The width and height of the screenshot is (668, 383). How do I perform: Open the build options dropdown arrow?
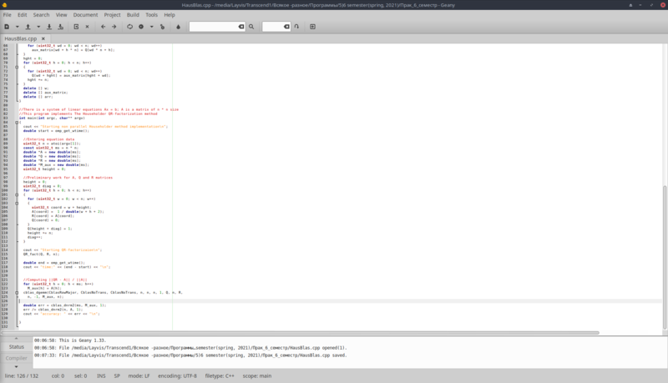(x=151, y=27)
